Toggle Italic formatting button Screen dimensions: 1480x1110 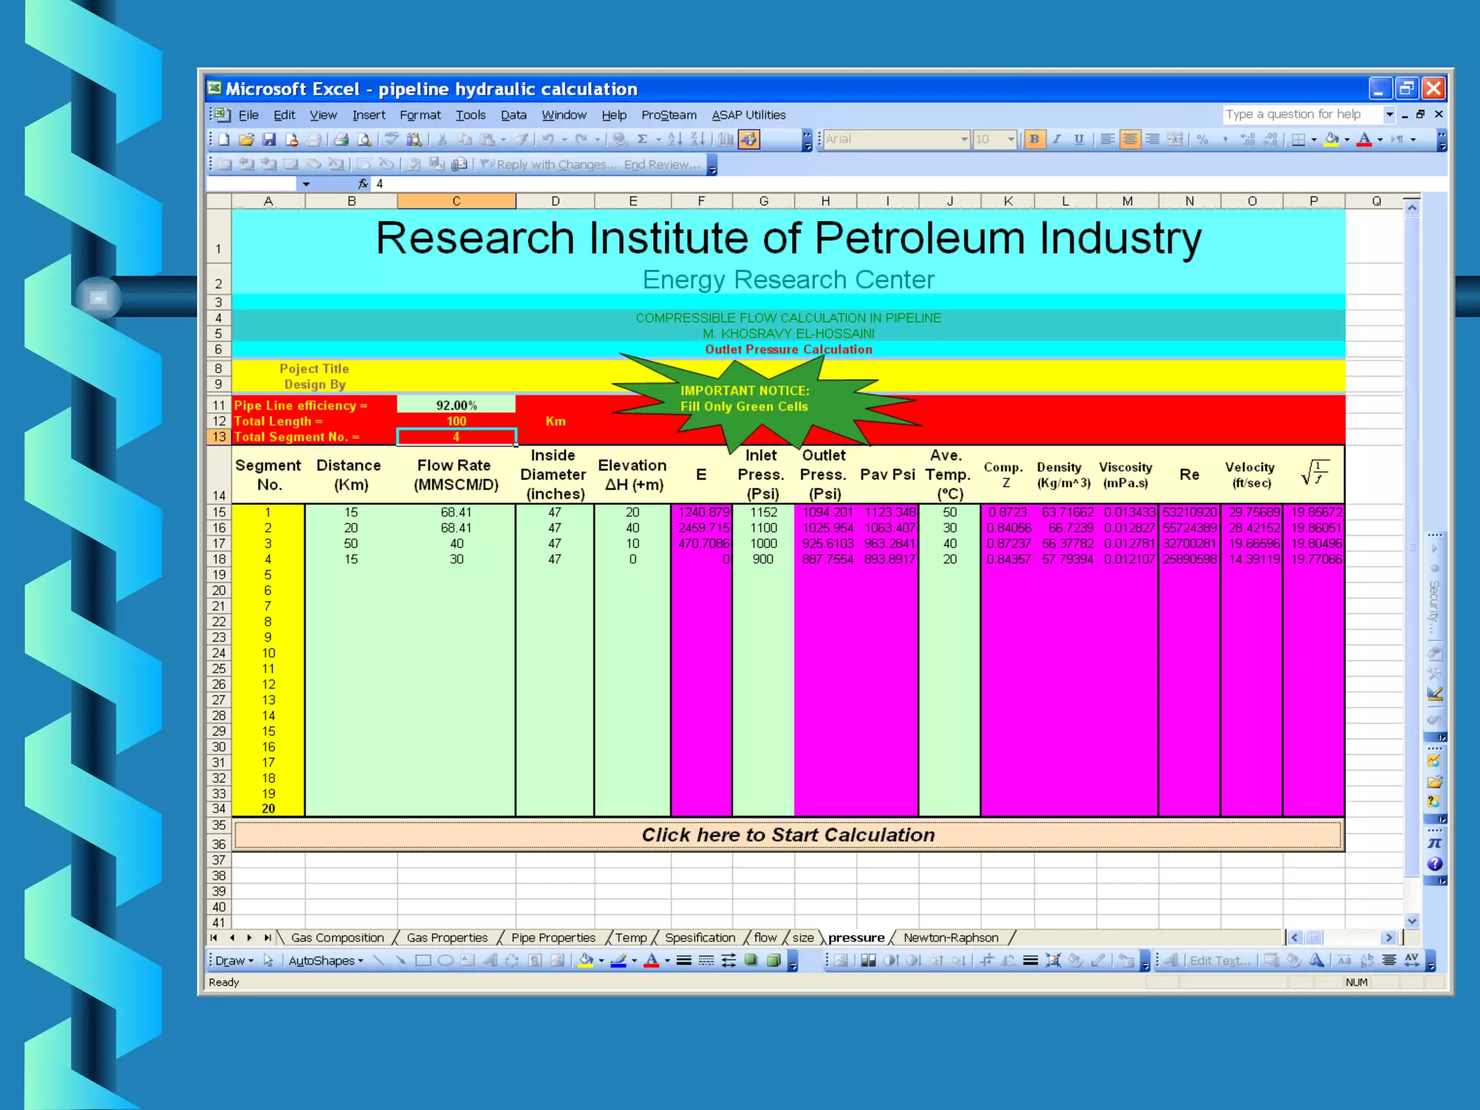(1057, 139)
